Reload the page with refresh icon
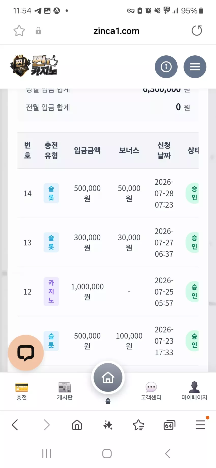This screenshot has width=216, height=468. 197,31
